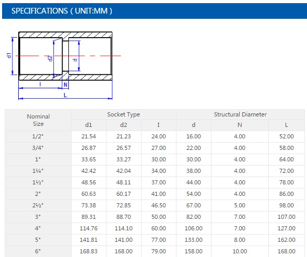Select the I value 46.50
This screenshot has height=257, width=307.
pos(159,205)
